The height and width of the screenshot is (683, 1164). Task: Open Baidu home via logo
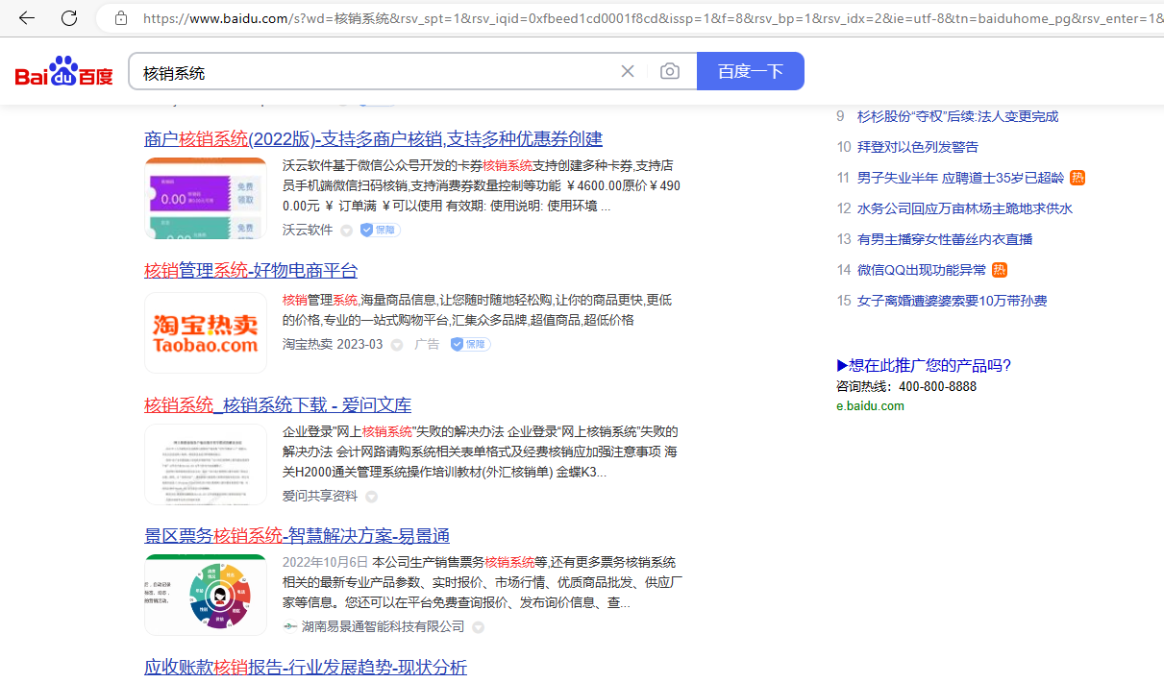tap(64, 72)
